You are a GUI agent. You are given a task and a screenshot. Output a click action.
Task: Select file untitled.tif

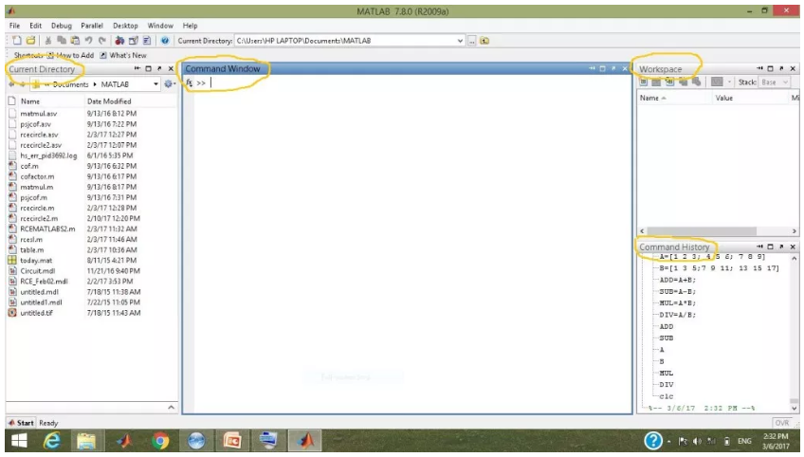click(x=36, y=313)
